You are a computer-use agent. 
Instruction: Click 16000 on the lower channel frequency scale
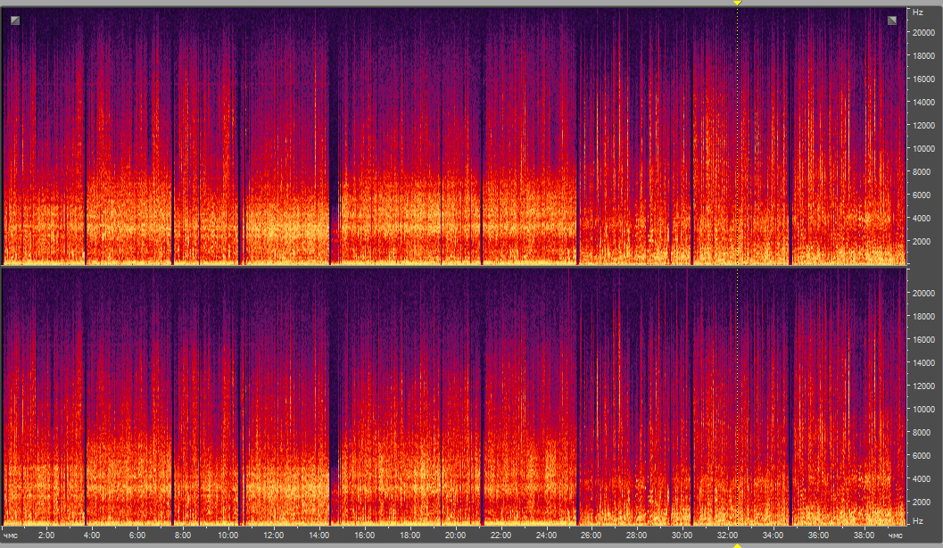click(x=923, y=339)
